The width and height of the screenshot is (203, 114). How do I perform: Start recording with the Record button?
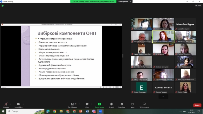tap(111, 105)
